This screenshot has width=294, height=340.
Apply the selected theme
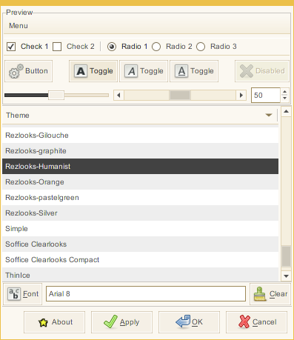121,322
